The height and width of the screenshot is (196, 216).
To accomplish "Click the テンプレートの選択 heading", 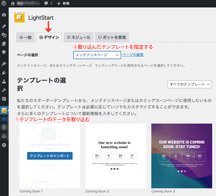I will click(x=41, y=84).
